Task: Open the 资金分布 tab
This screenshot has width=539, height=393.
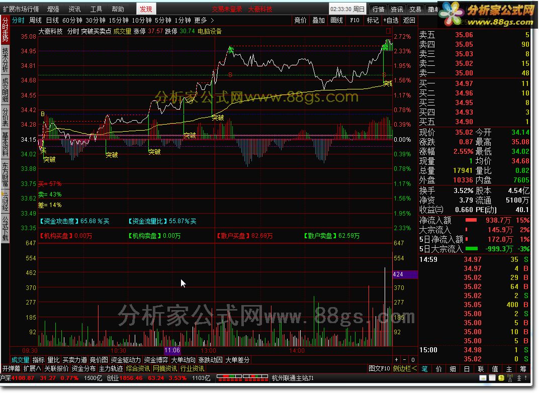Action: click(83, 368)
